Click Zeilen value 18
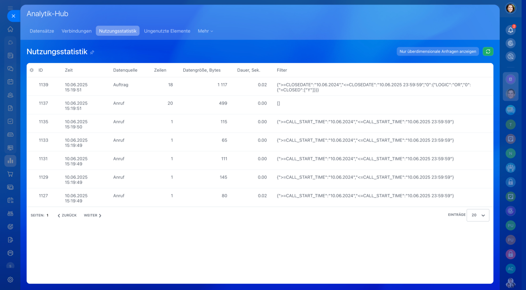The width and height of the screenshot is (526, 290). click(171, 85)
